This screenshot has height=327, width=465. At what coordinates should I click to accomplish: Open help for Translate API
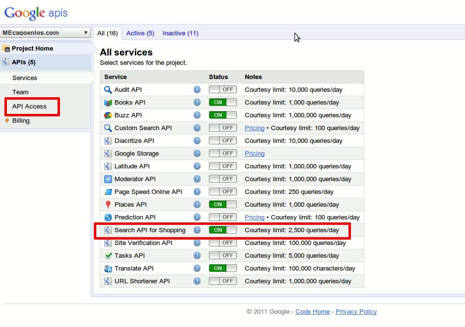click(x=197, y=268)
